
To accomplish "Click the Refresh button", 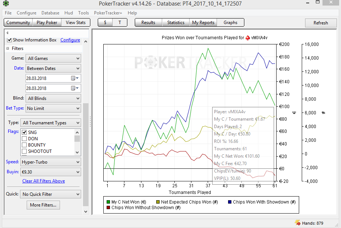I will coord(321,23).
